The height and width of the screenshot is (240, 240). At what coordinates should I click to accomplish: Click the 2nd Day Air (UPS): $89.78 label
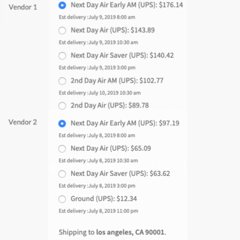tap(110, 106)
